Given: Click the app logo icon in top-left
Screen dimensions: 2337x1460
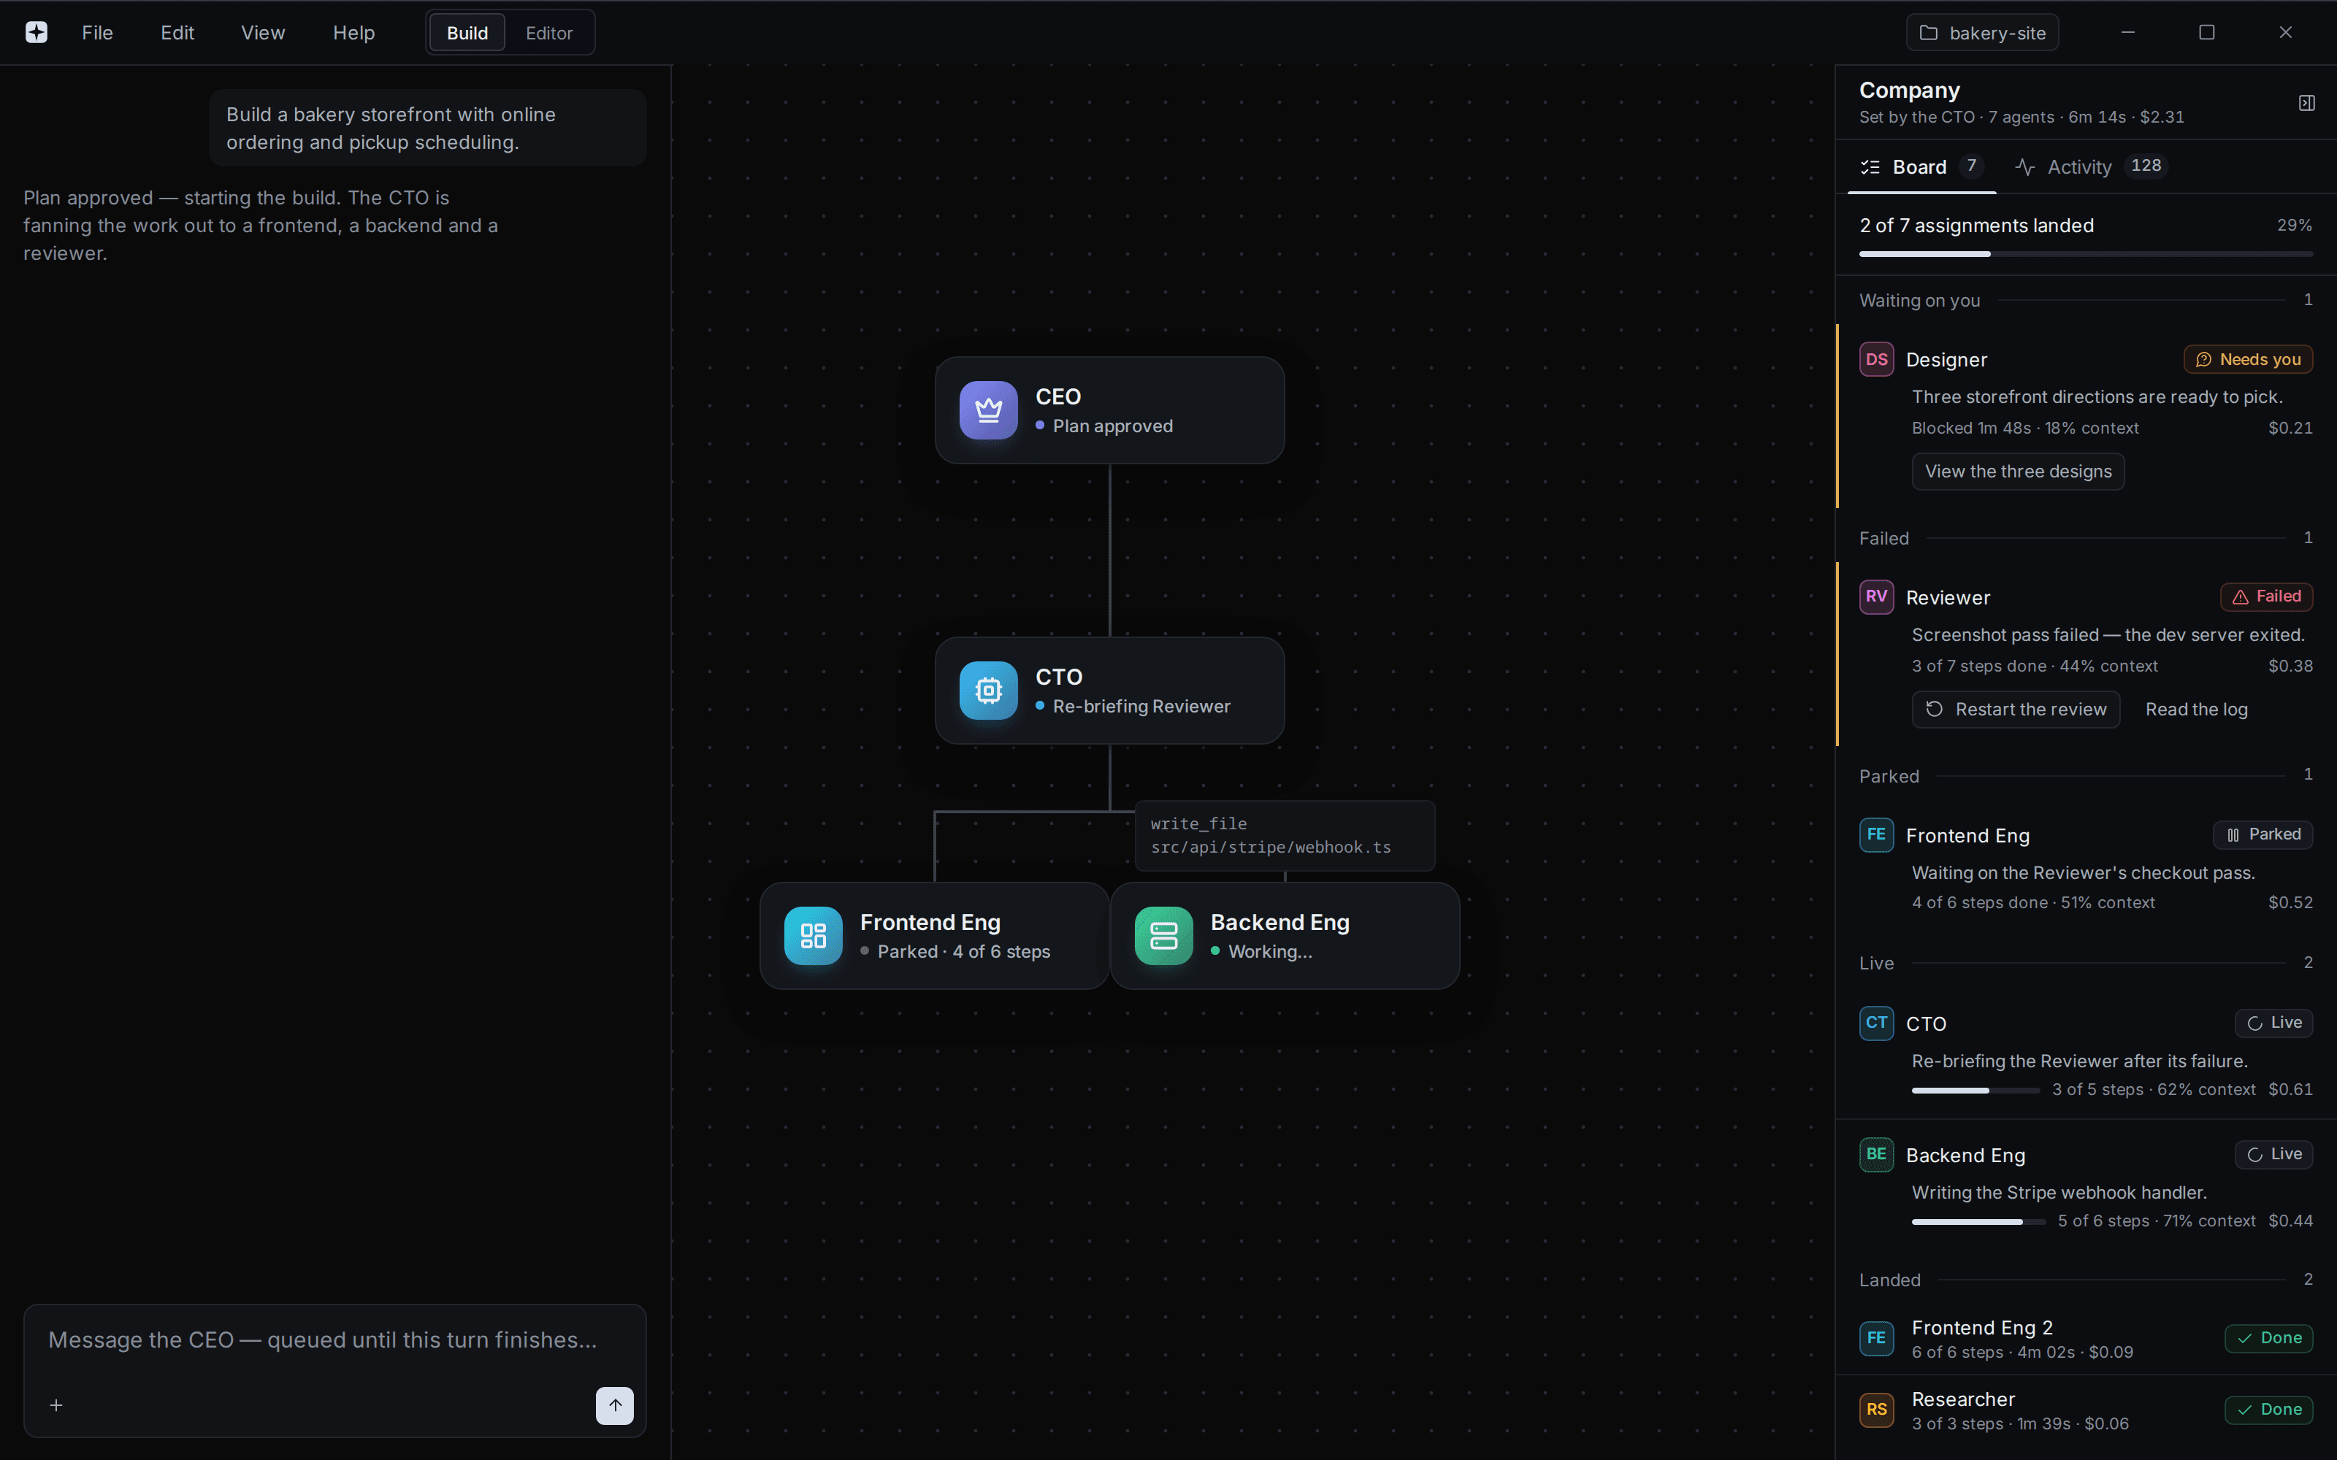Looking at the screenshot, I should point(37,33).
